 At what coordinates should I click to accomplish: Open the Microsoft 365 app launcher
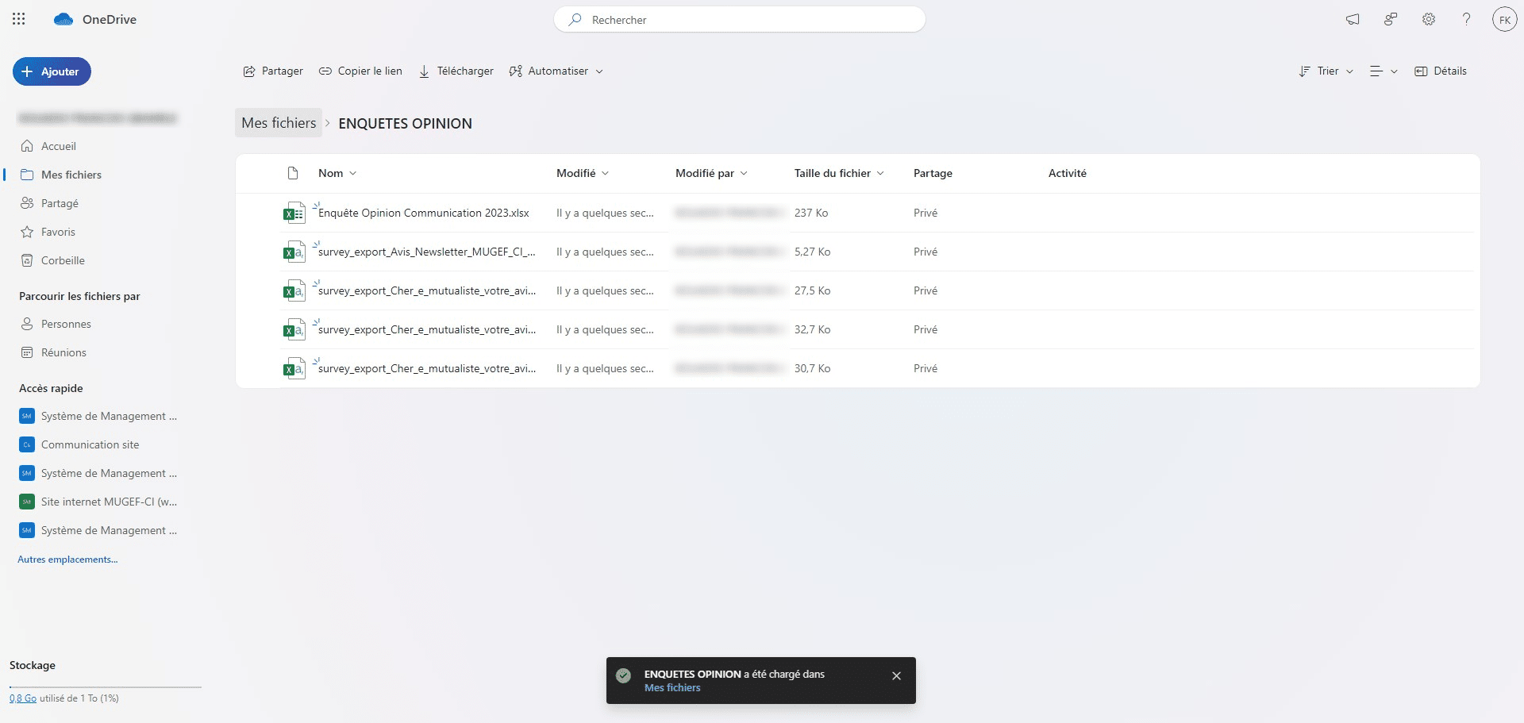pyautogui.click(x=19, y=19)
